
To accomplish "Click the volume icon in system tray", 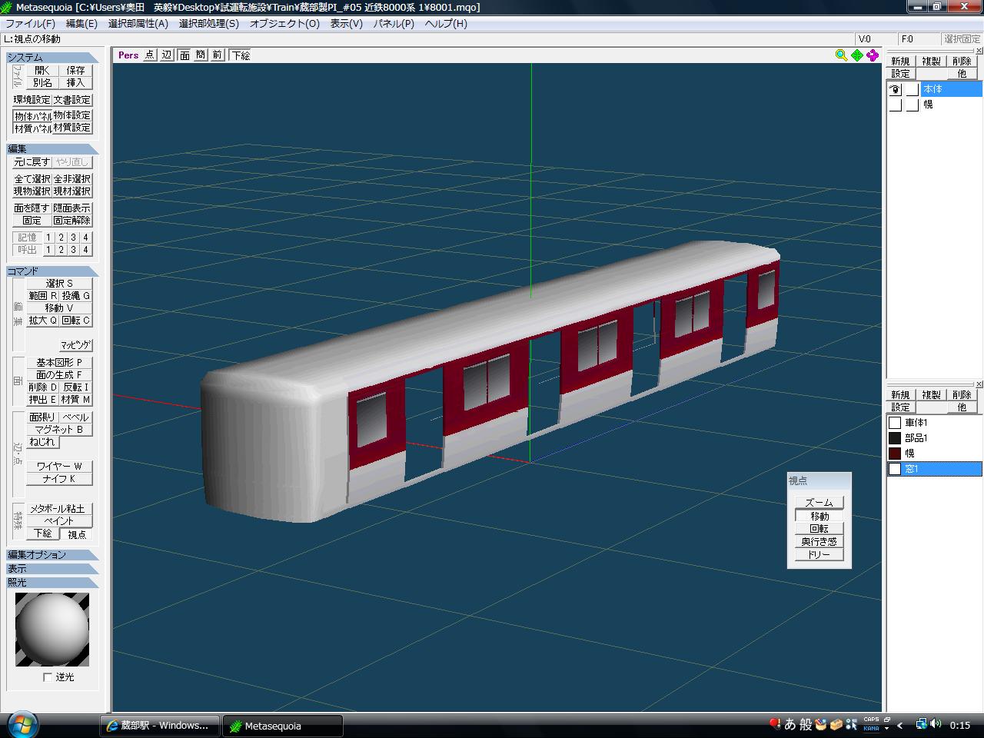I will click(x=936, y=724).
